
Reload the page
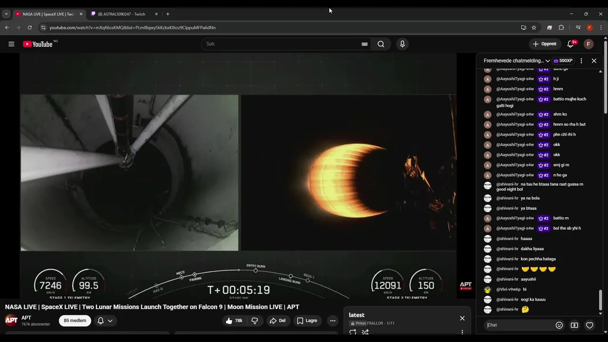click(29, 28)
